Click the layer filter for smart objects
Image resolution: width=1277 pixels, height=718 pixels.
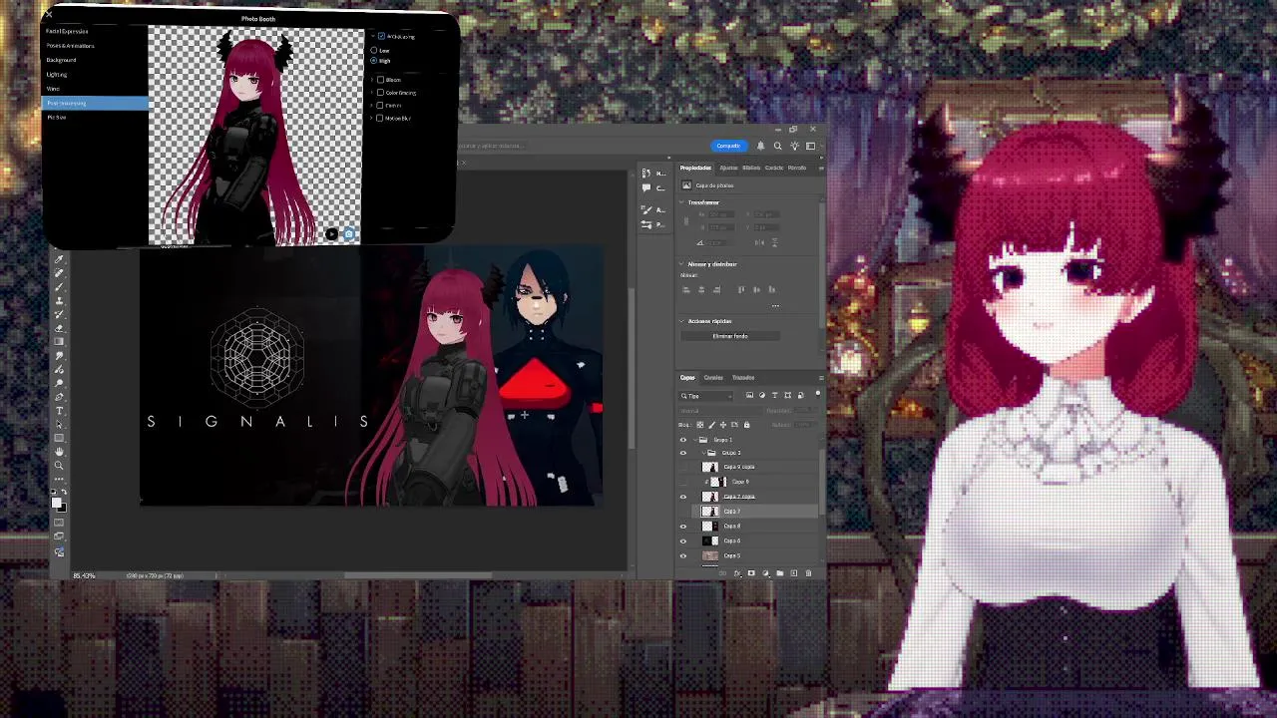800,395
